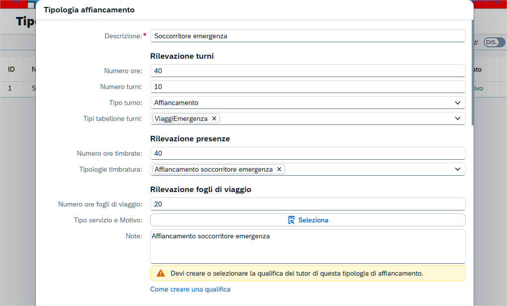
Task: Open the Tipi tabellone turni dropdown arrow
Action: 457,118
